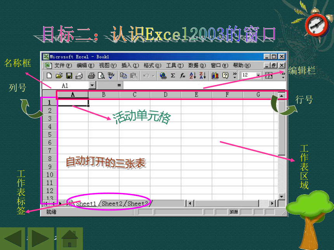
Task: Open the 文件(F) menu
Action: pyautogui.click(x=63, y=66)
